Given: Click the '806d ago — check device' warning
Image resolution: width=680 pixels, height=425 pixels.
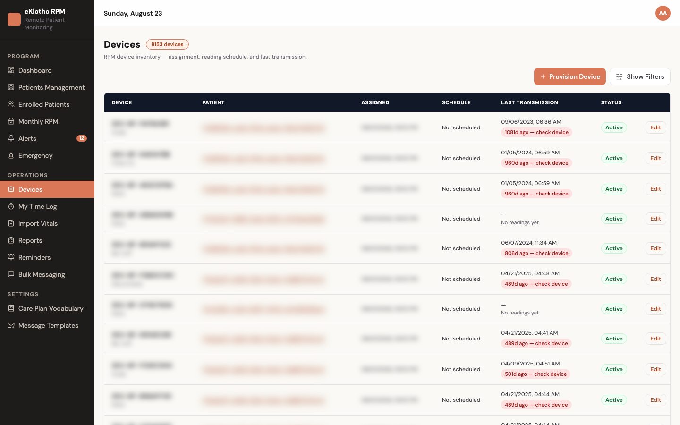Looking at the screenshot, I should tap(536, 253).
